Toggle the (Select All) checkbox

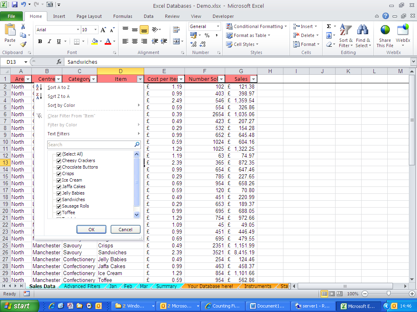(59, 154)
